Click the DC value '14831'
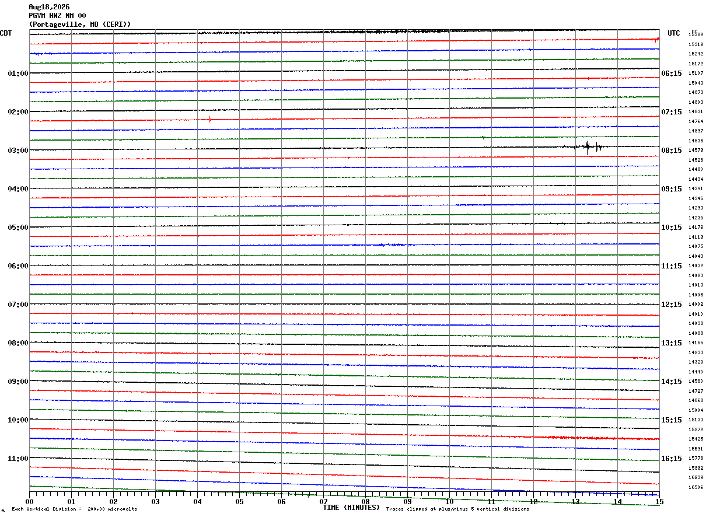The width and height of the screenshot is (706, 517). [695, 112]
